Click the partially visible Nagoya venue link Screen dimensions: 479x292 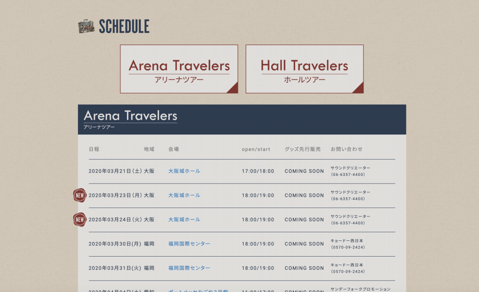pos(198,290)
